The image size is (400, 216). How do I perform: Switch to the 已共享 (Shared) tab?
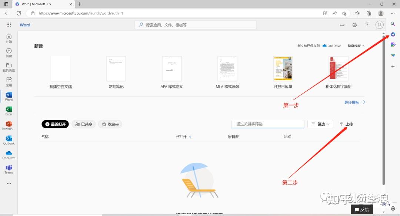click(84, 124)
